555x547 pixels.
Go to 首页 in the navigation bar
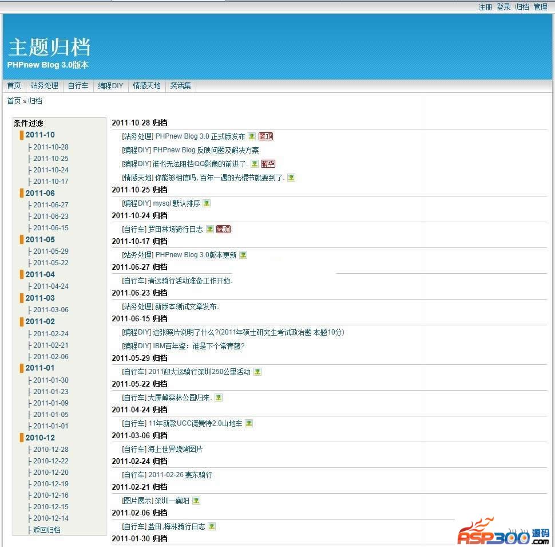tap(14, 86)
